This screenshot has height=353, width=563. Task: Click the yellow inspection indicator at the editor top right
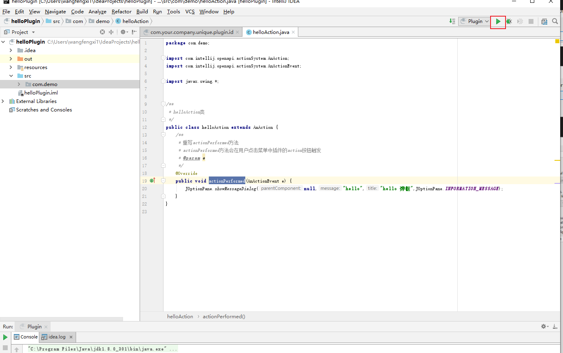pos(557,41)
